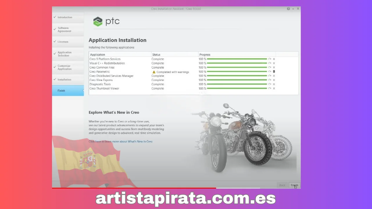Click 100 % value for Visual C++ Redistributables

pos(203,63)
